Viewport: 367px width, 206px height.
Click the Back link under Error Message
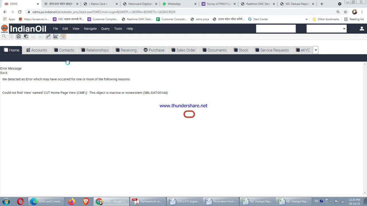point(4,73)
